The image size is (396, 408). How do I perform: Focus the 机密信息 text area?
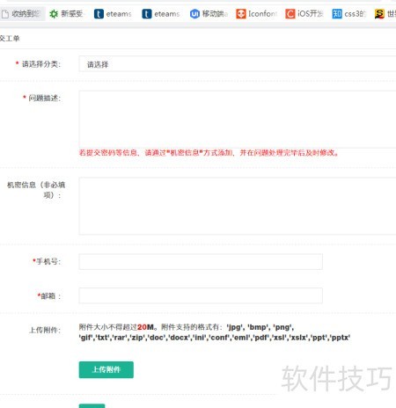(238, 206)
